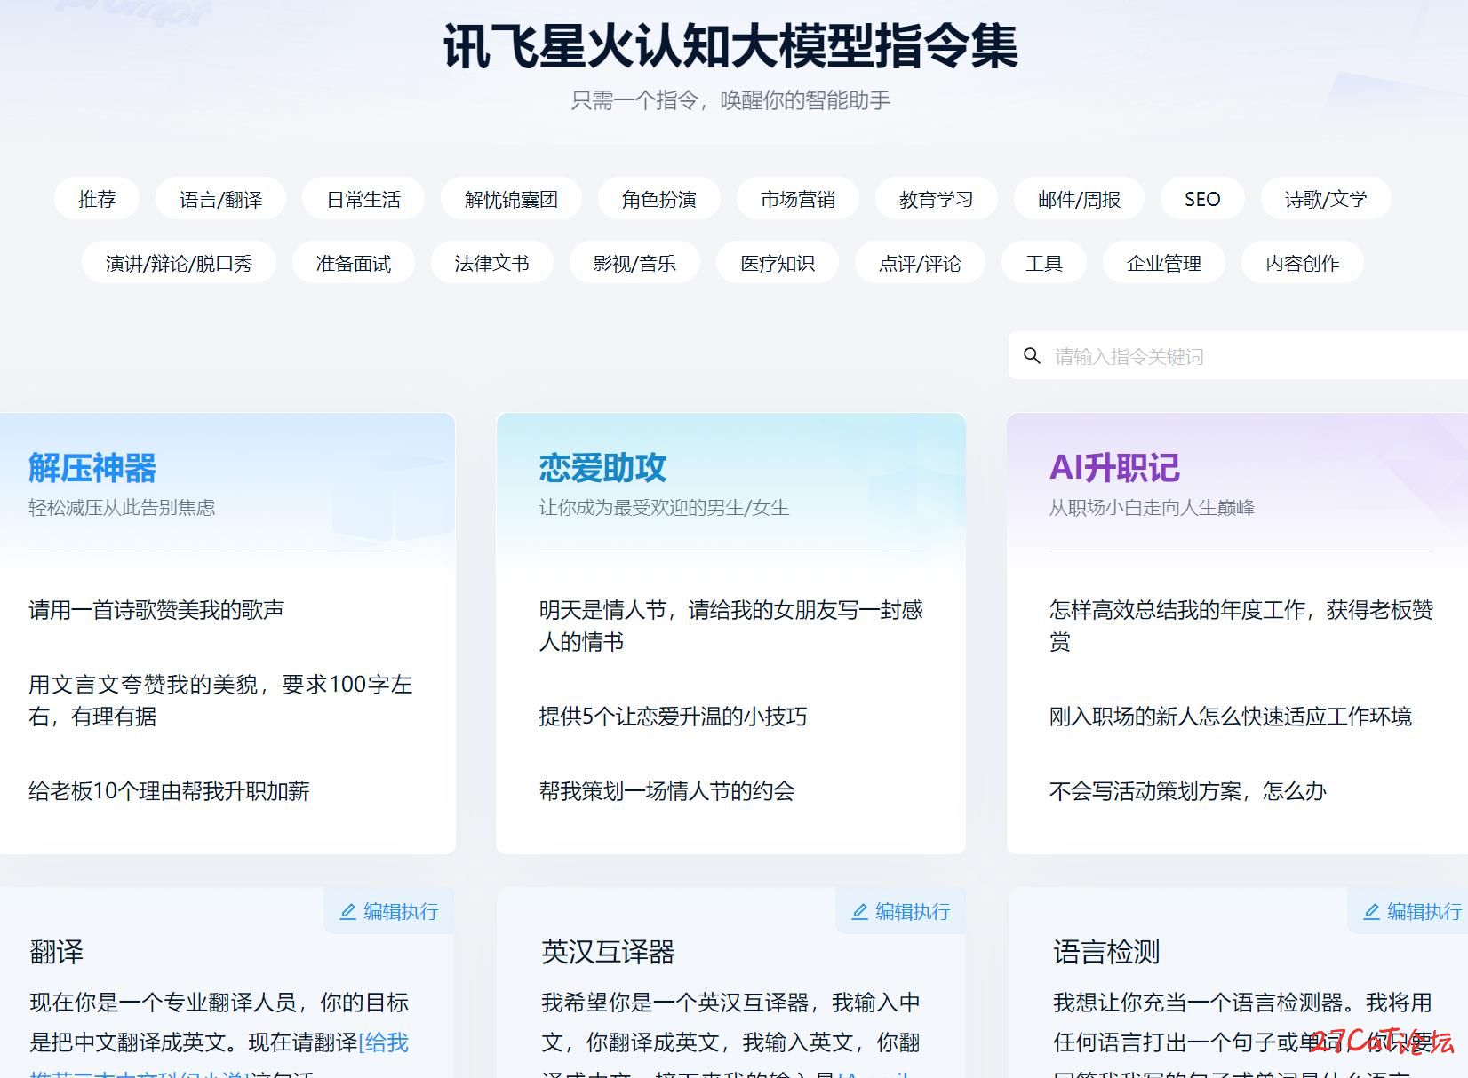Select 演讲/辩论/脱口秀 category
The height and width of the screenshot is (1078, 1468).
point(179,263)
